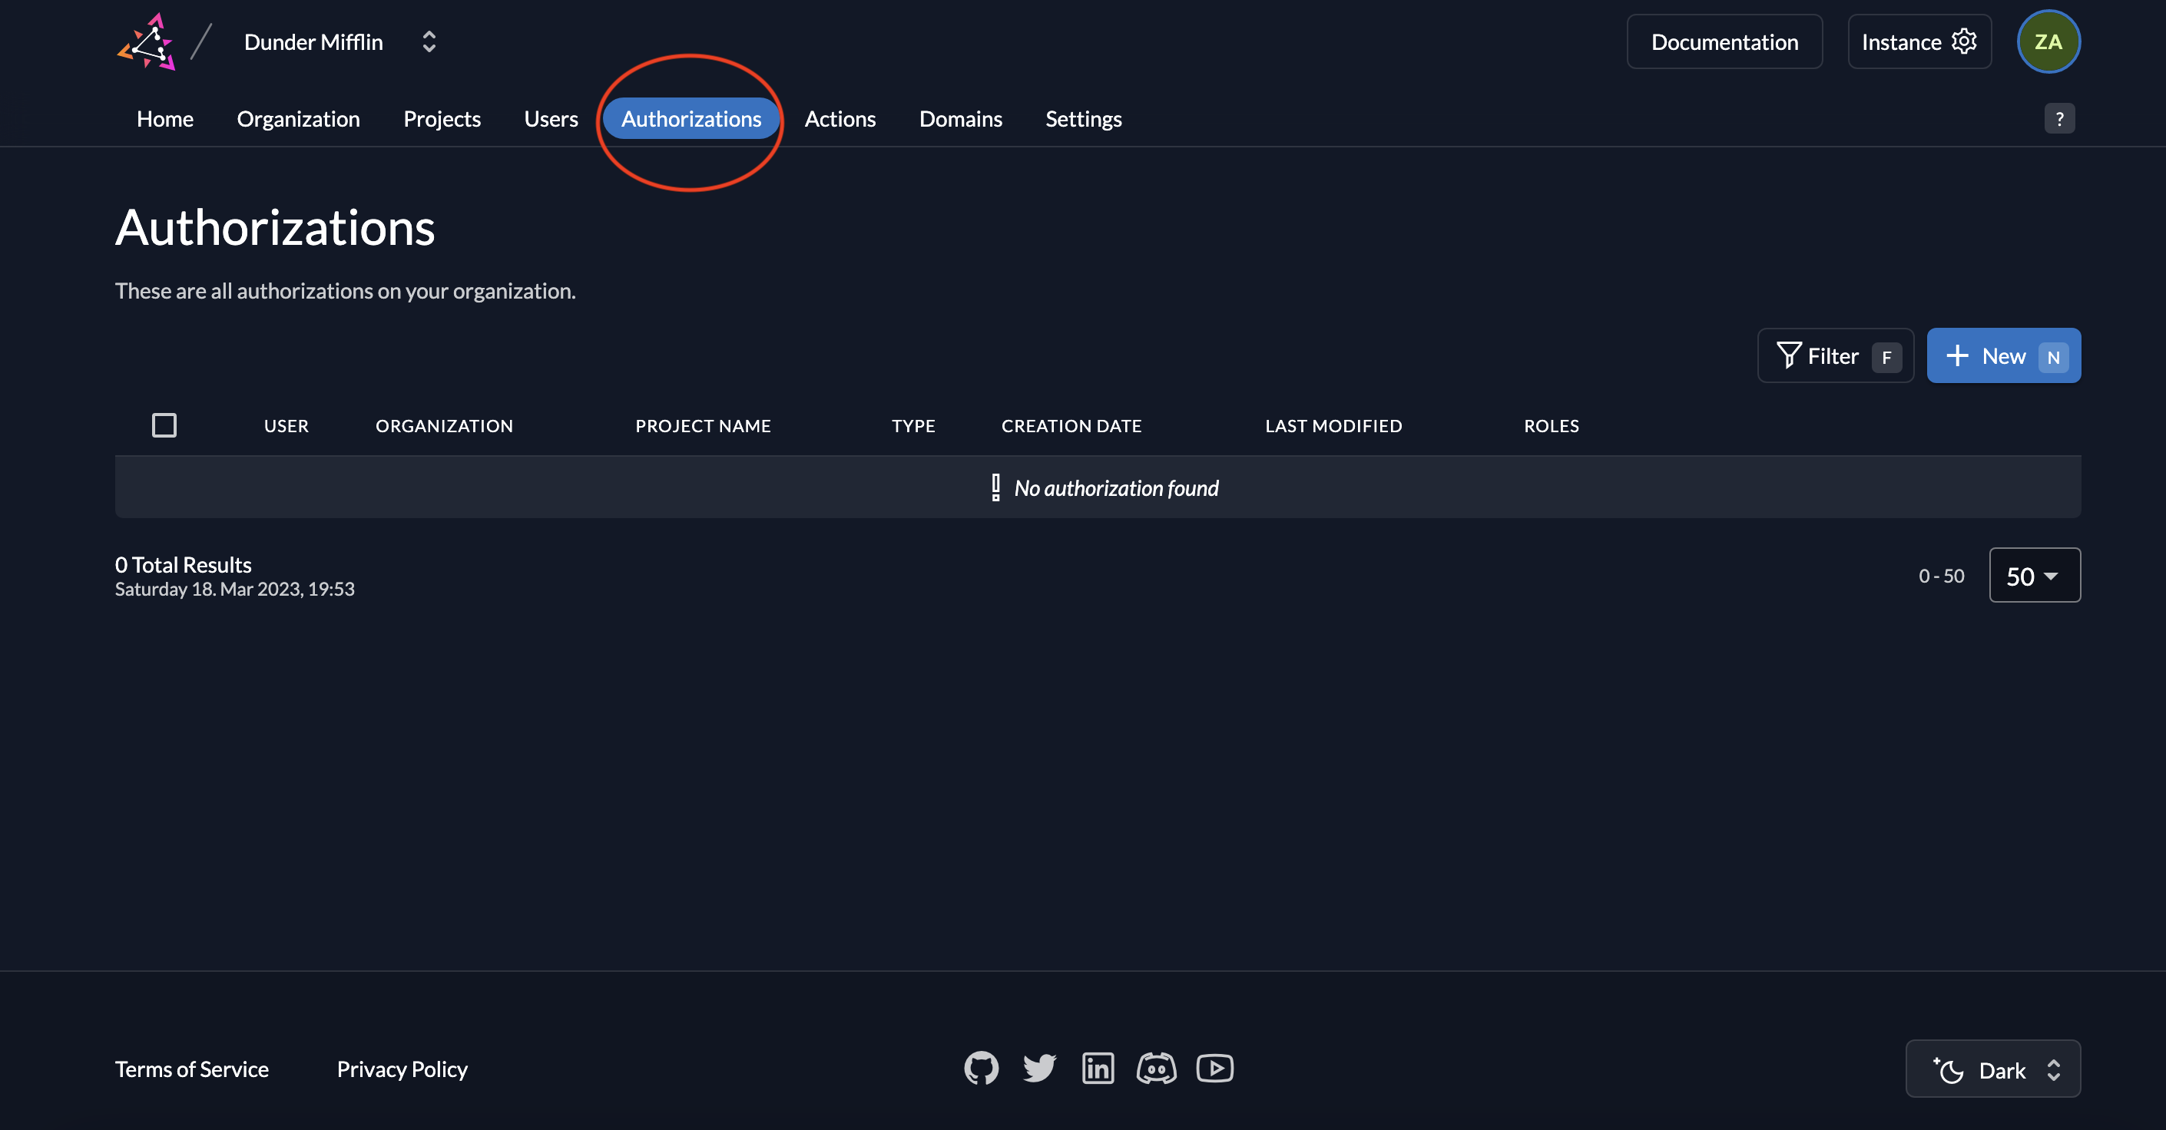The height and width of the screenshot is (1130, 2166).
Task: Click the Terms of Service link
Action: (192, 1069)
